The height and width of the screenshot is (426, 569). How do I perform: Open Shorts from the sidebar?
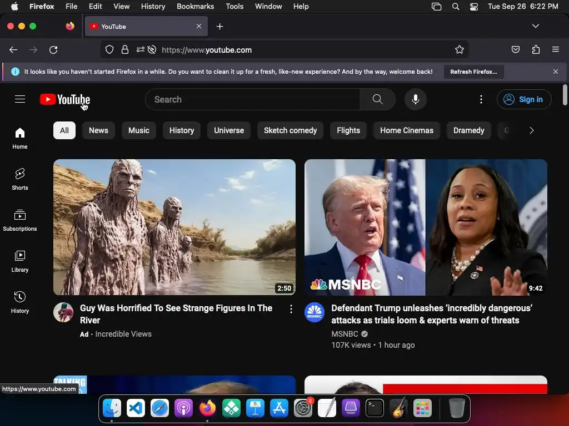[20, 179]
